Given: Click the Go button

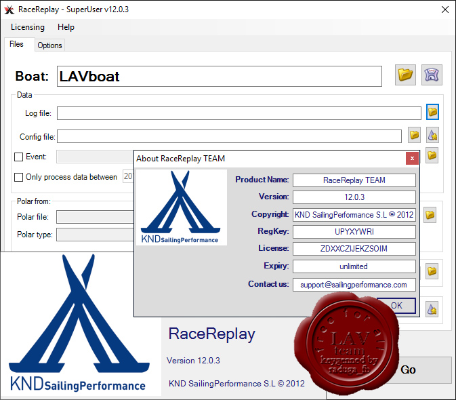Looking at the screenshot, I should coord(408,369).
